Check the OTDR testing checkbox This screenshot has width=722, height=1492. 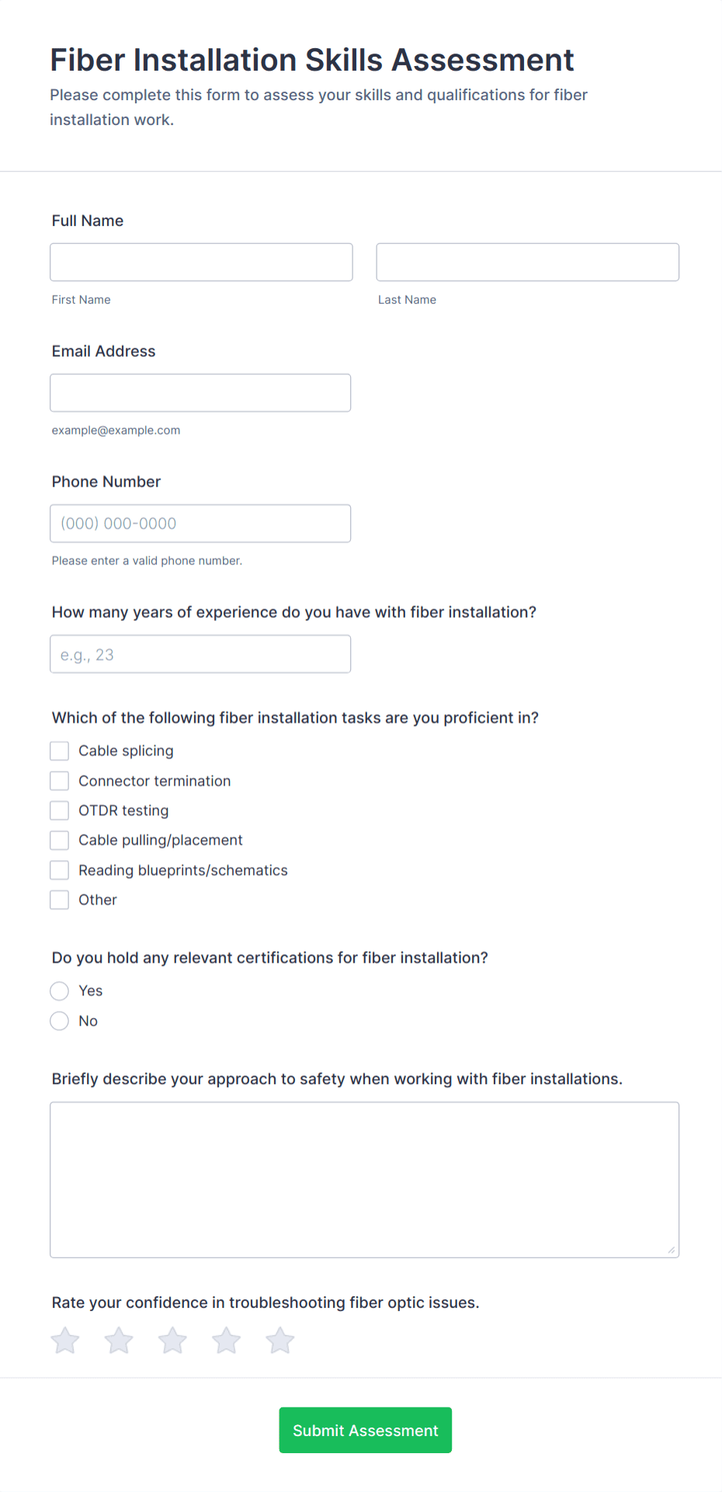point(59,810)
